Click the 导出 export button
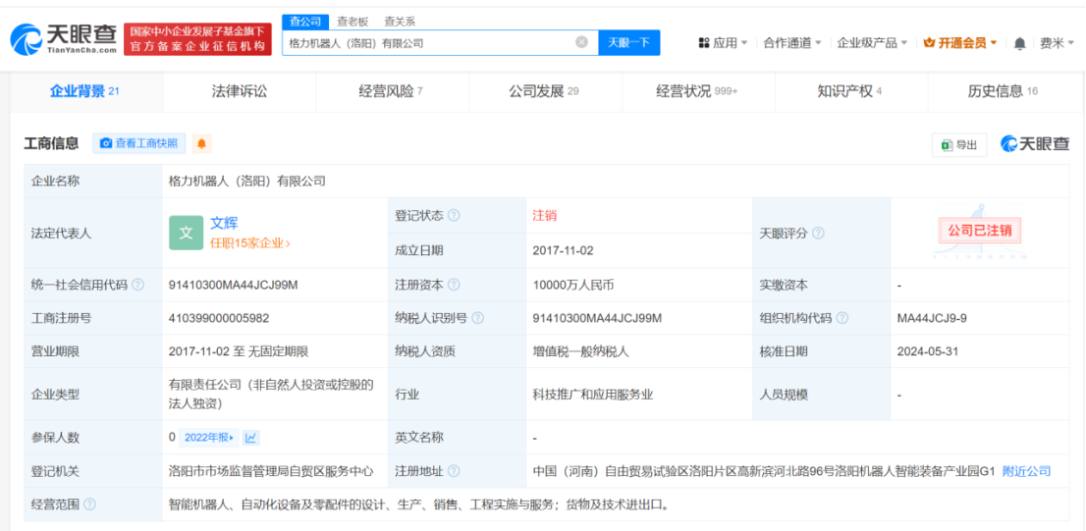 click(x=959, y=144)
